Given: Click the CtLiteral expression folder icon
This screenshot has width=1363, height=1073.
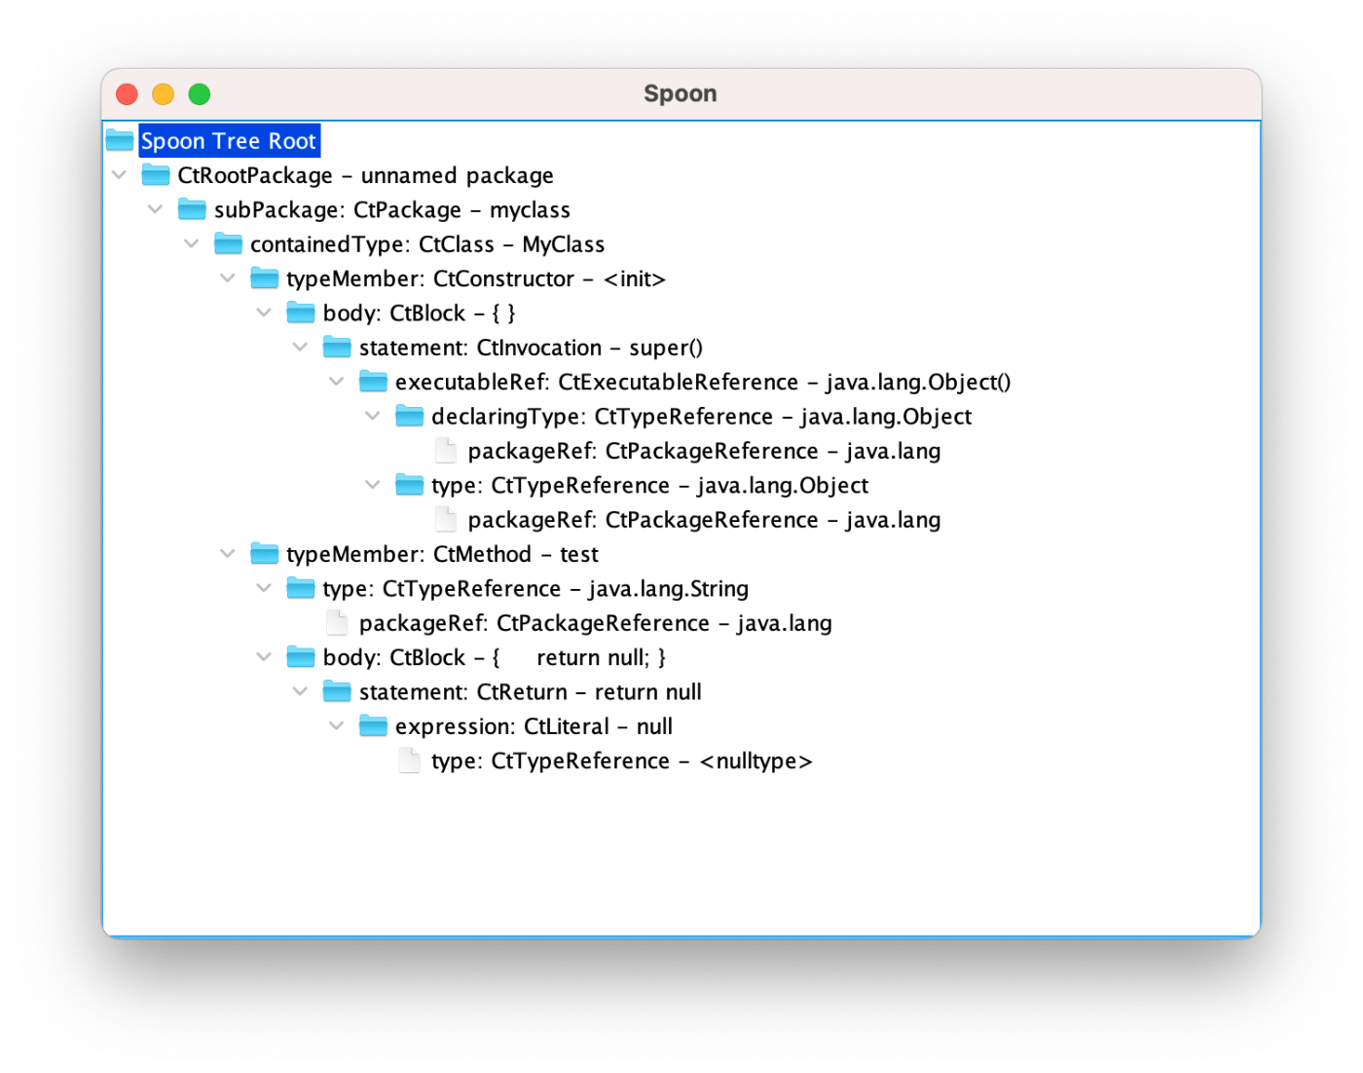Looking at the screenshot, I should [373, 726].
